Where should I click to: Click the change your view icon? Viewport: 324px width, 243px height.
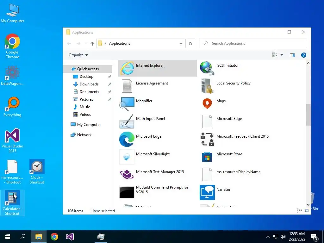[x=275, y=55]
